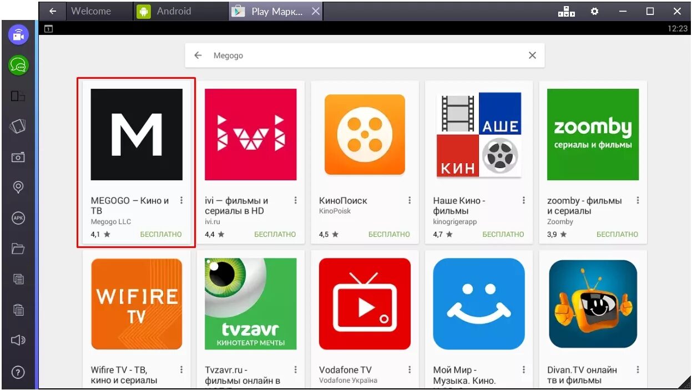Click the Vodafone TV red app thumbnail
692x390 pixels.
[365, 304]
